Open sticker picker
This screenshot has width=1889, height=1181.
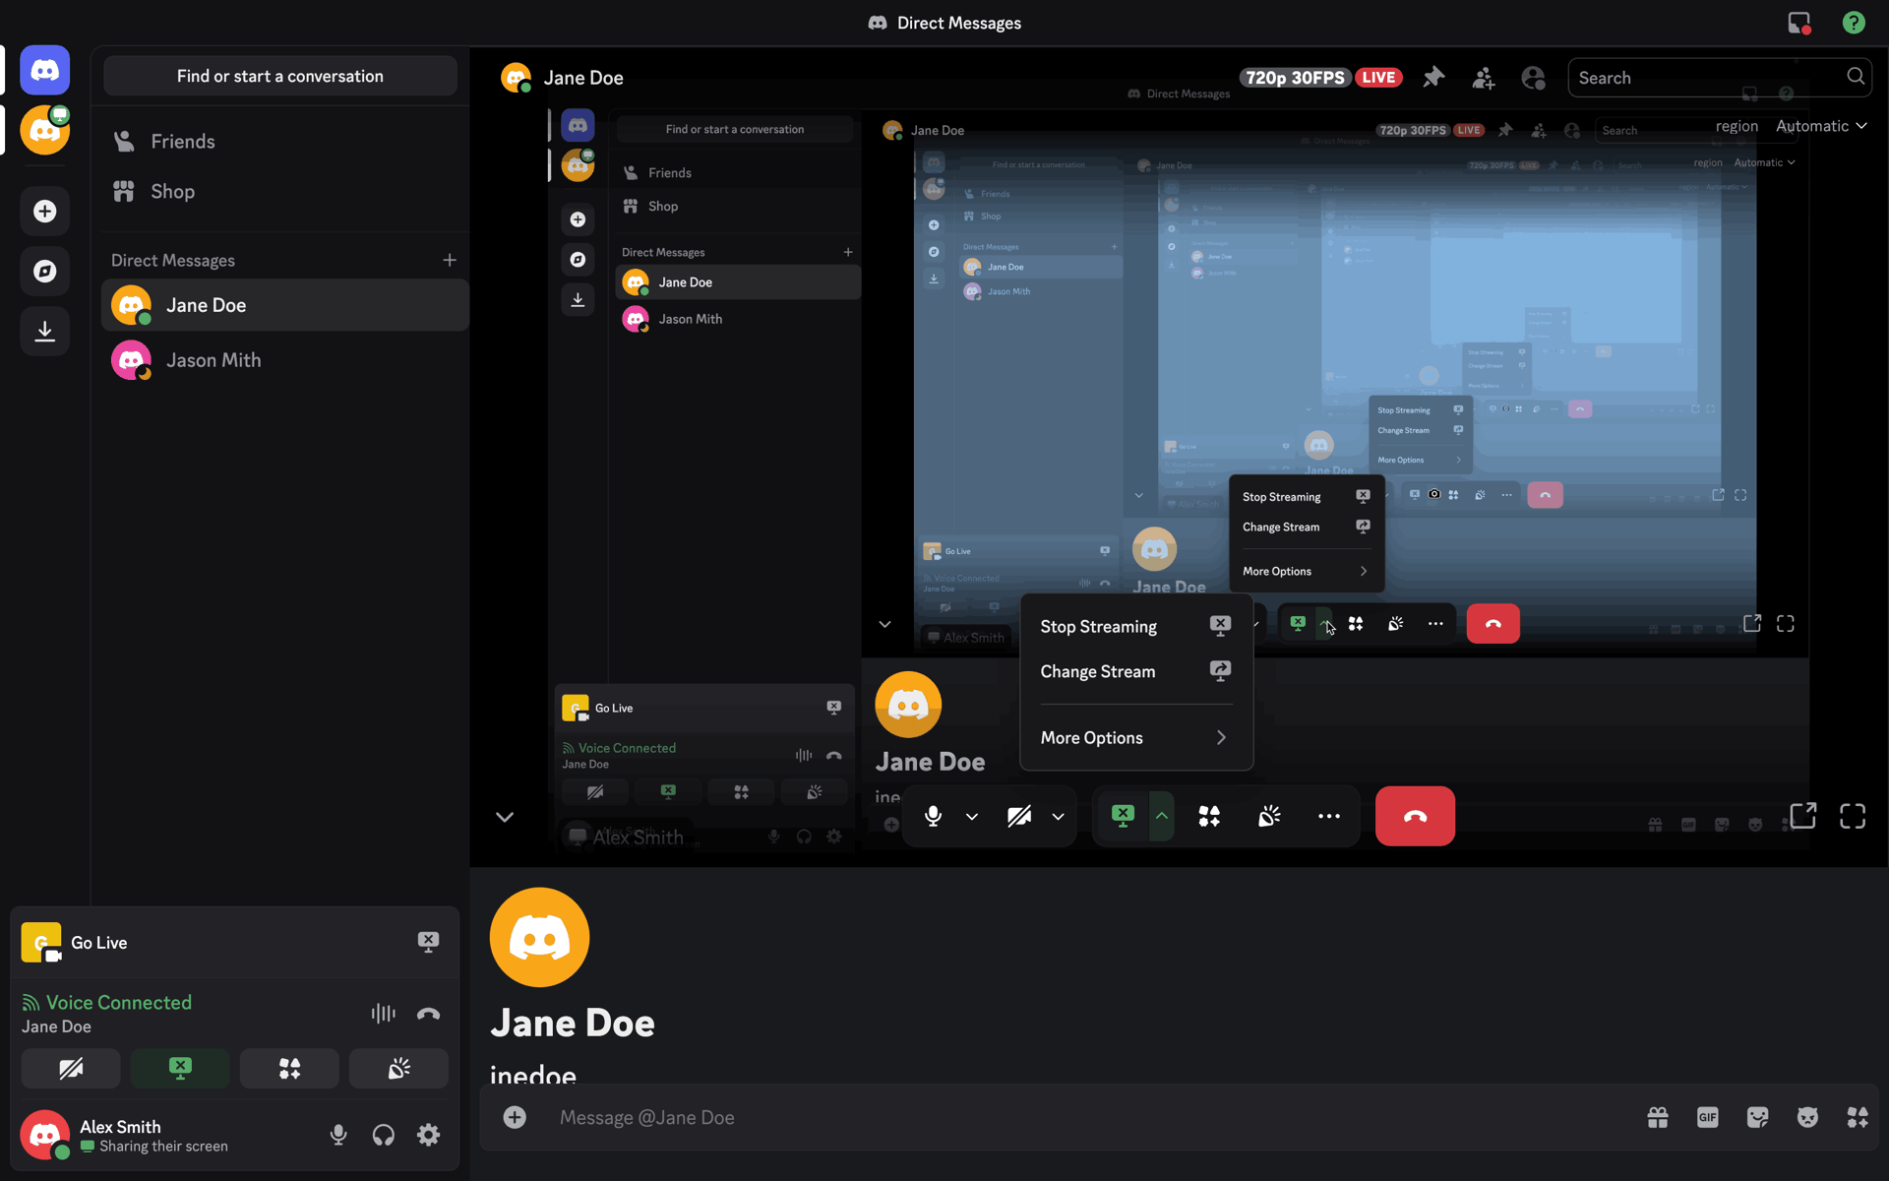[1758, 1117]
